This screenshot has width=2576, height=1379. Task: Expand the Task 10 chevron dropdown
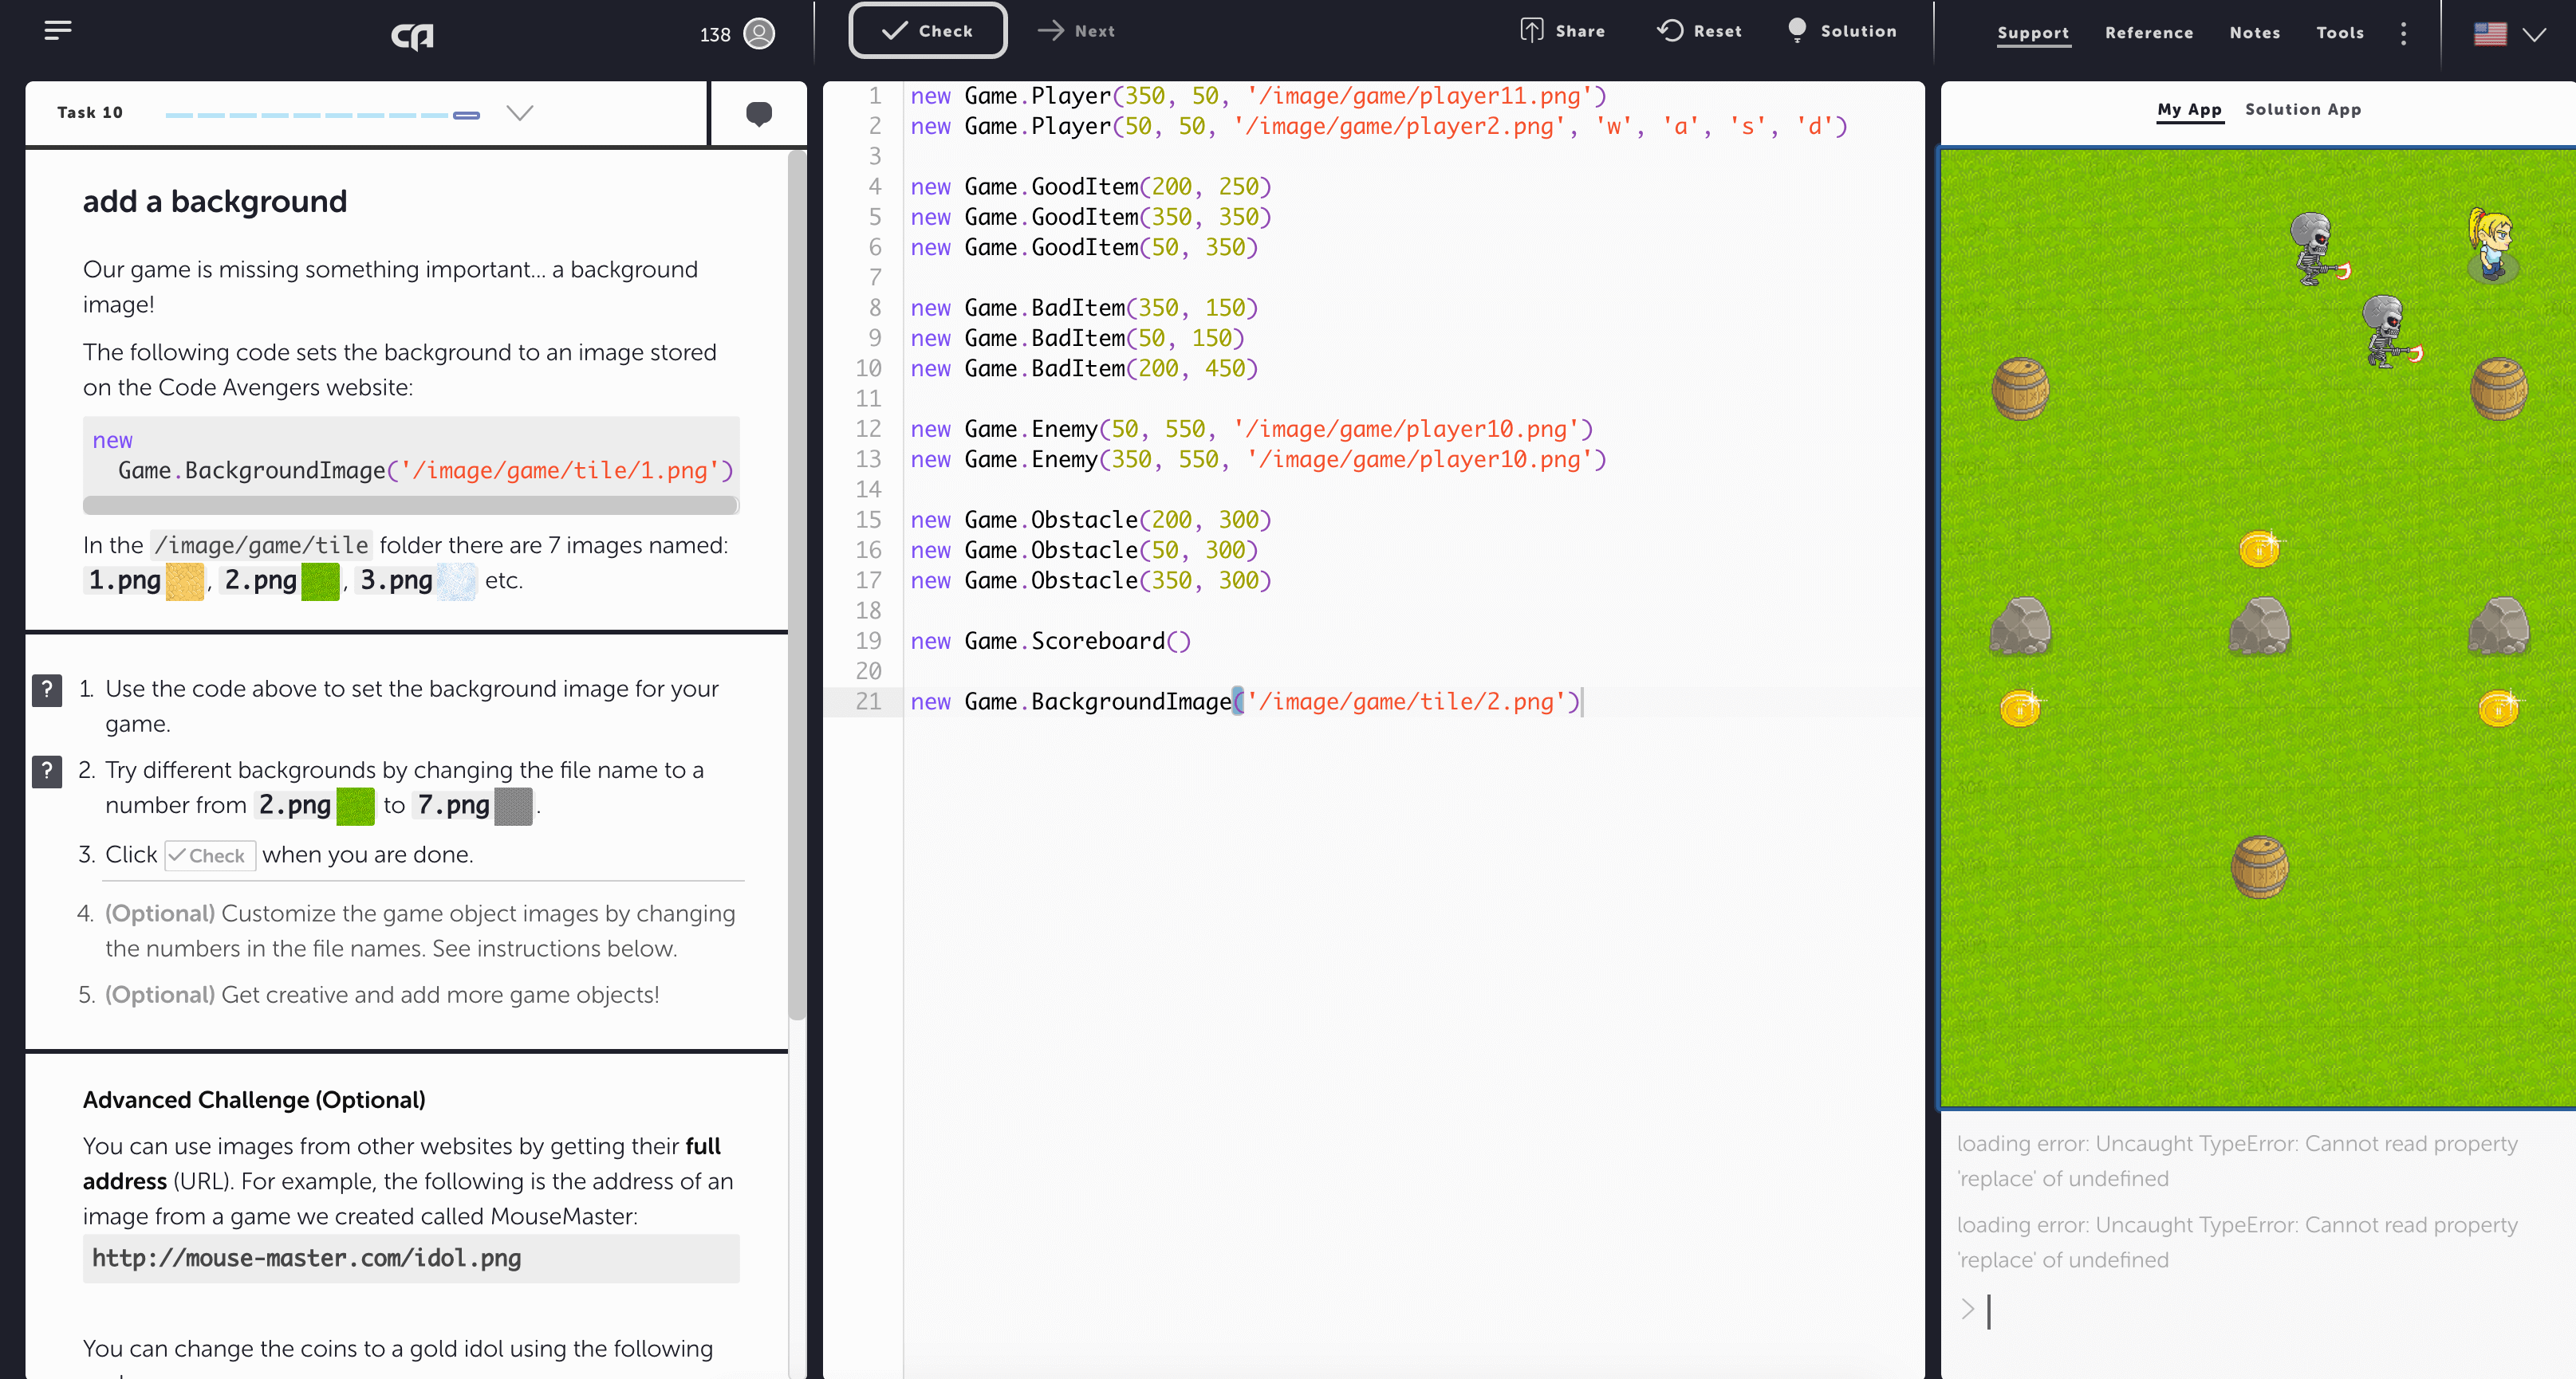520,113
